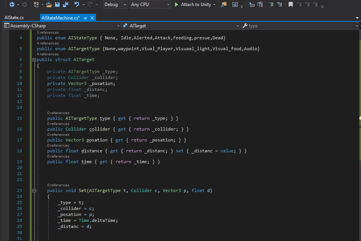Close the AIStateMachine.cs tab
Viewport: 361px width, 241px height.
[x=92, y=18]
